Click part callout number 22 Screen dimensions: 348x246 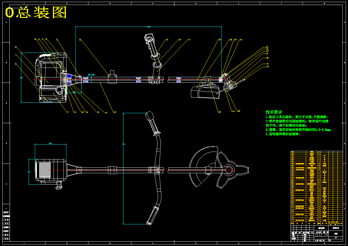tap(235, 40)
